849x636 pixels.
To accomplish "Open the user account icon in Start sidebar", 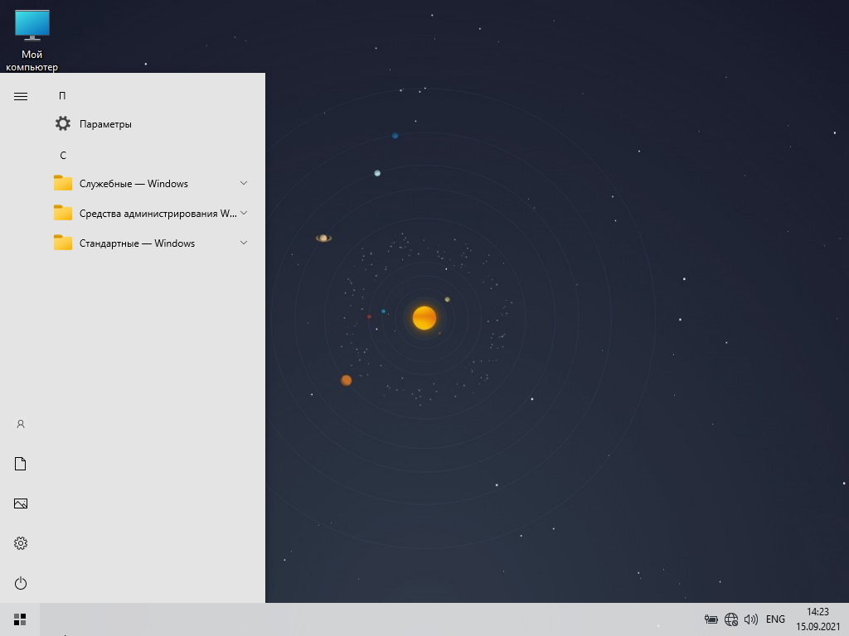I will (x=21, y=424).
